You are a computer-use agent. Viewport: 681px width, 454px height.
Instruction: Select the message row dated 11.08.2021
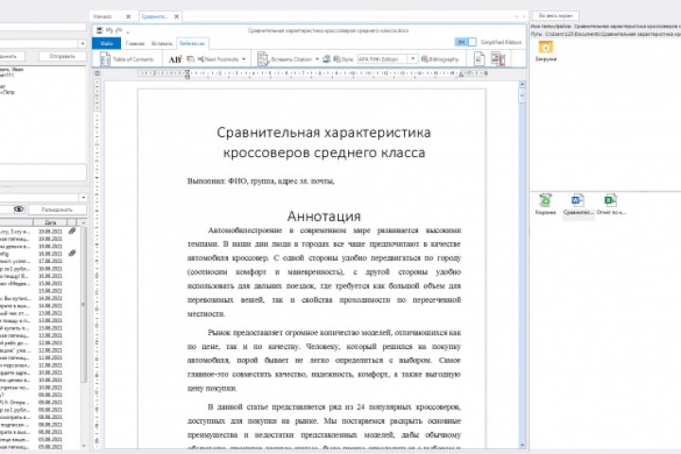[x=39, y=365]
